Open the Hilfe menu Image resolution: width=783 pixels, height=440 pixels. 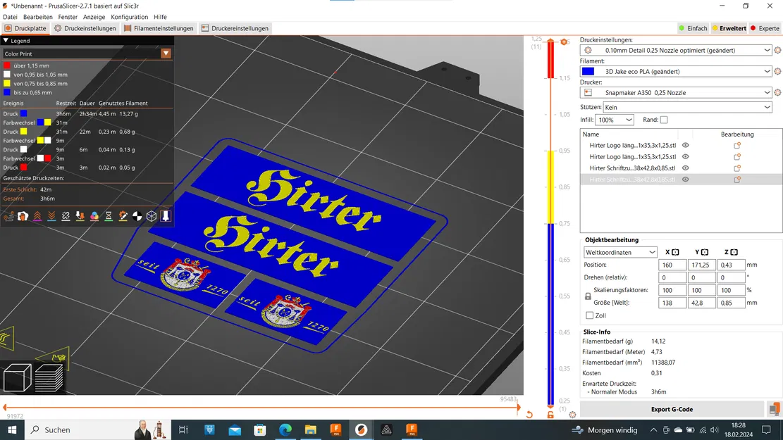click(x=160, y=17)
